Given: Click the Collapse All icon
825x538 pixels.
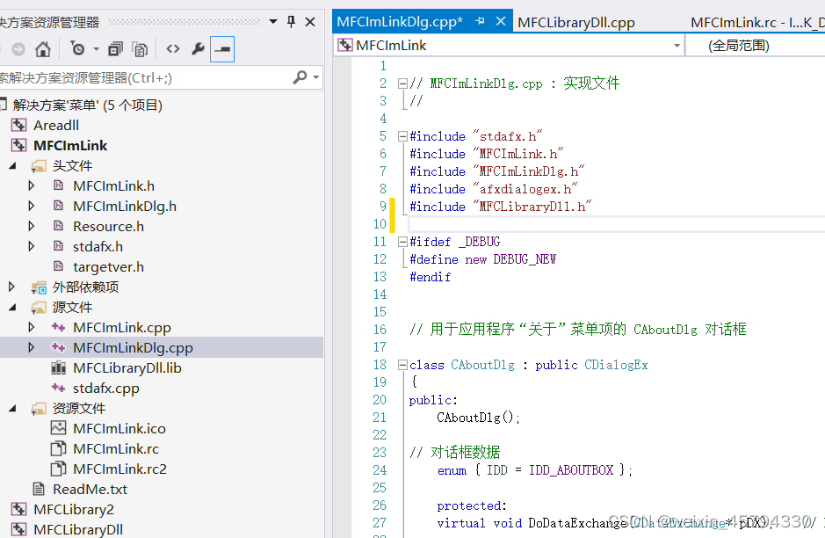Looking at the screenshot, I should coord(116,49).
